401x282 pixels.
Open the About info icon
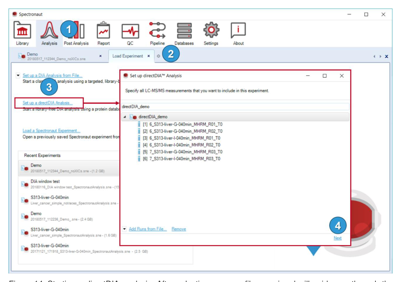point(238,33)
